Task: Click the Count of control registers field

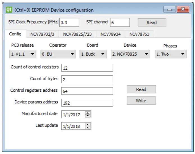Action: tap(87, 68)
